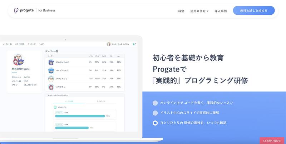The width and height of the screenshot is (286, 144).
Task: Select the オンライン上でコードを書く radio bullet
Action: tap(155, 103)
